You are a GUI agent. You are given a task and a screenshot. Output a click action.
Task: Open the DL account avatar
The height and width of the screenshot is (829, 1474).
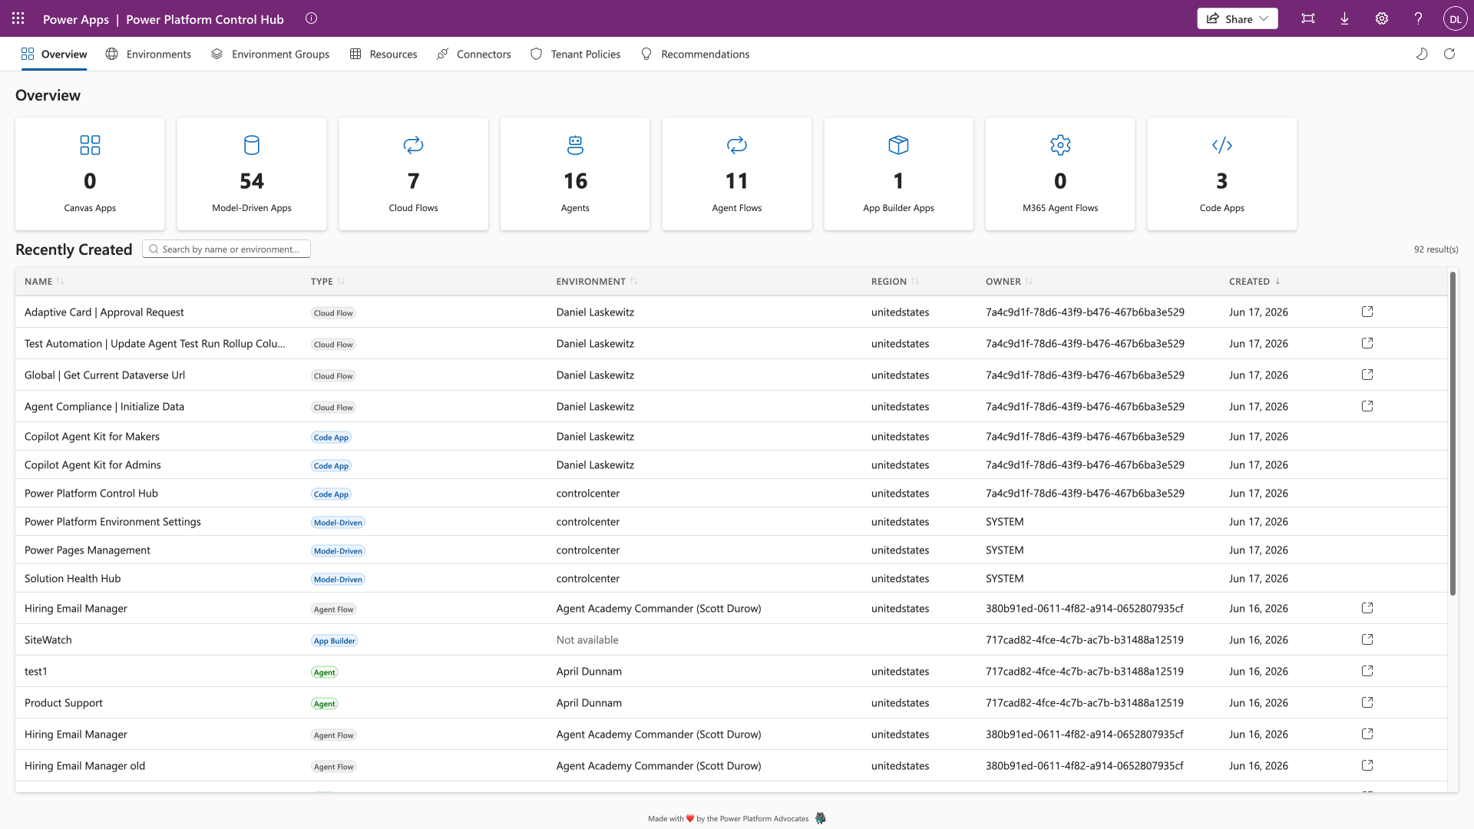click(x=1455, y=19)
